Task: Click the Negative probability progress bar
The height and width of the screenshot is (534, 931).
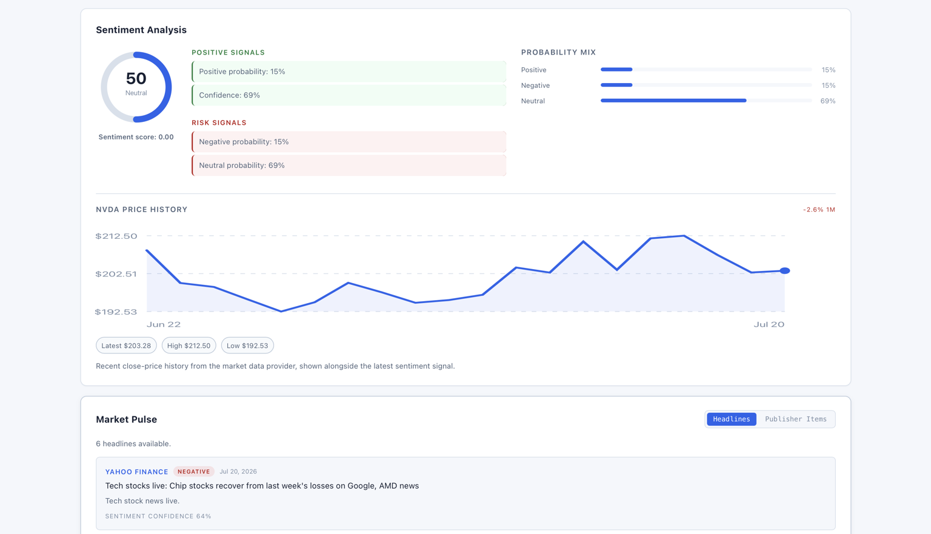Action: pos(706,85)
